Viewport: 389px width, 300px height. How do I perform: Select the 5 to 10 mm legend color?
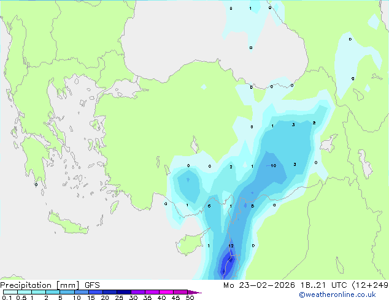click(x=67, y=292)
